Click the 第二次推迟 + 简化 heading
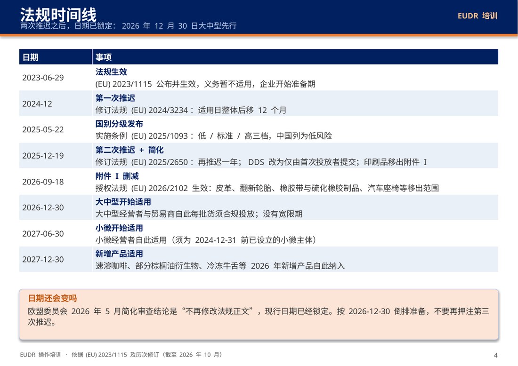This screenshot has height=366, width=518. [x=129, y=150]
